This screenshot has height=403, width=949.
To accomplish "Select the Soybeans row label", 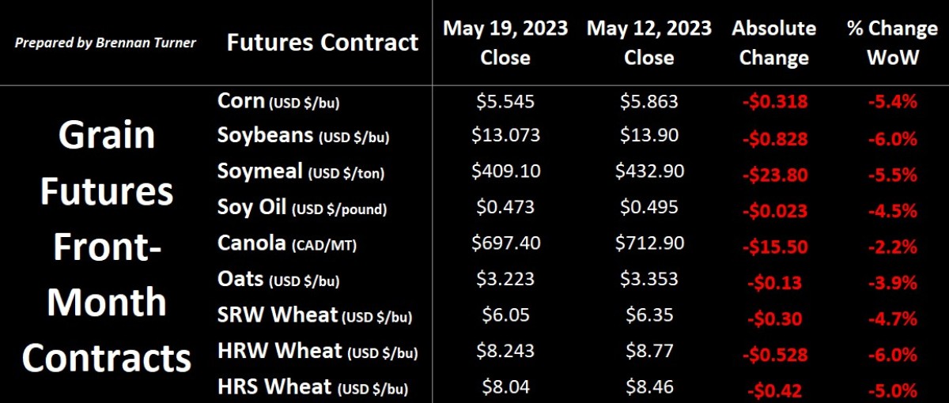I will [304, 136].
